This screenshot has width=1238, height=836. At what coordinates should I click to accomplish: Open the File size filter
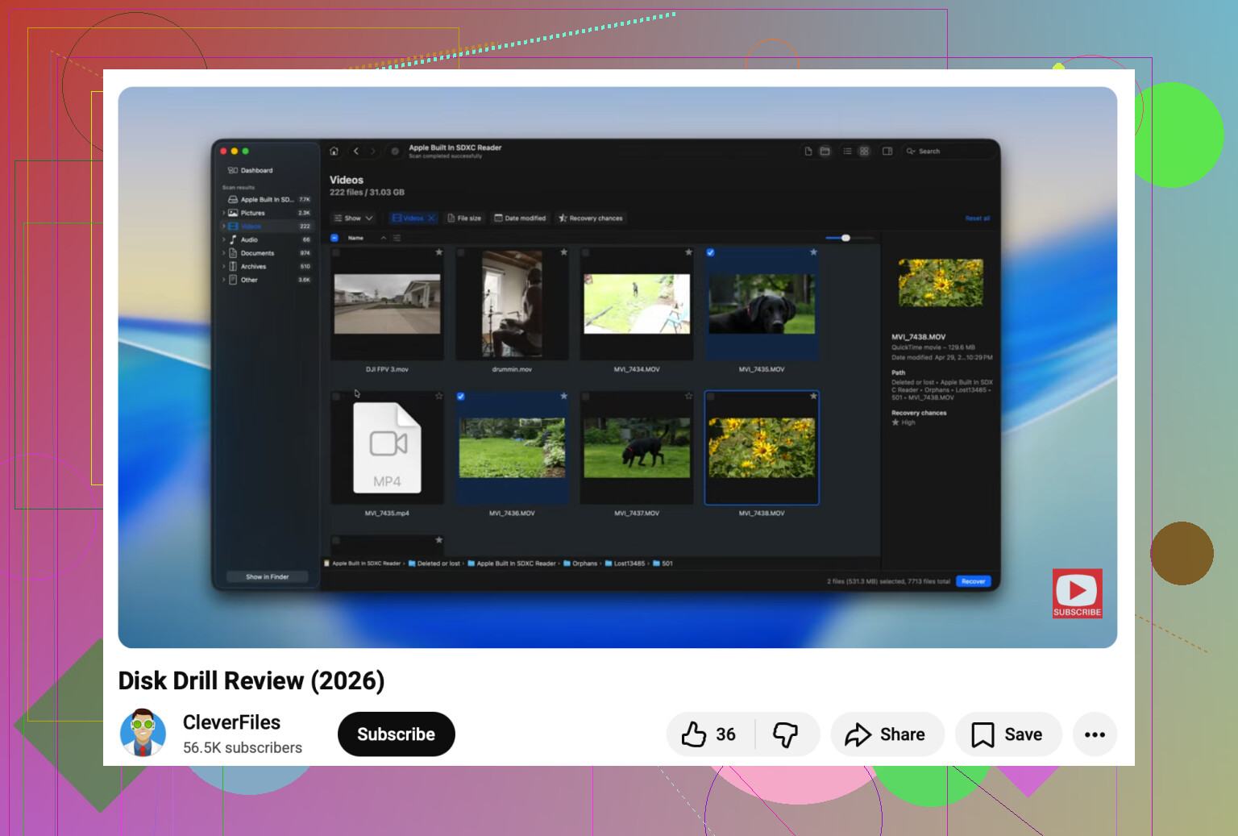[464, 218]
